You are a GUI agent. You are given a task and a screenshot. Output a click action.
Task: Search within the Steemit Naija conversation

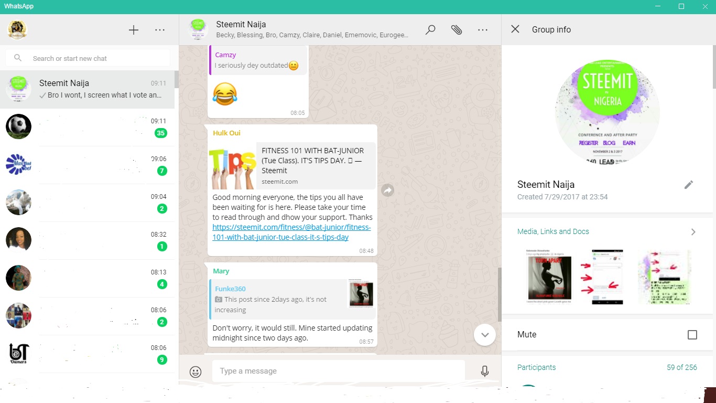pyautogui.click(x=430, y=30)
